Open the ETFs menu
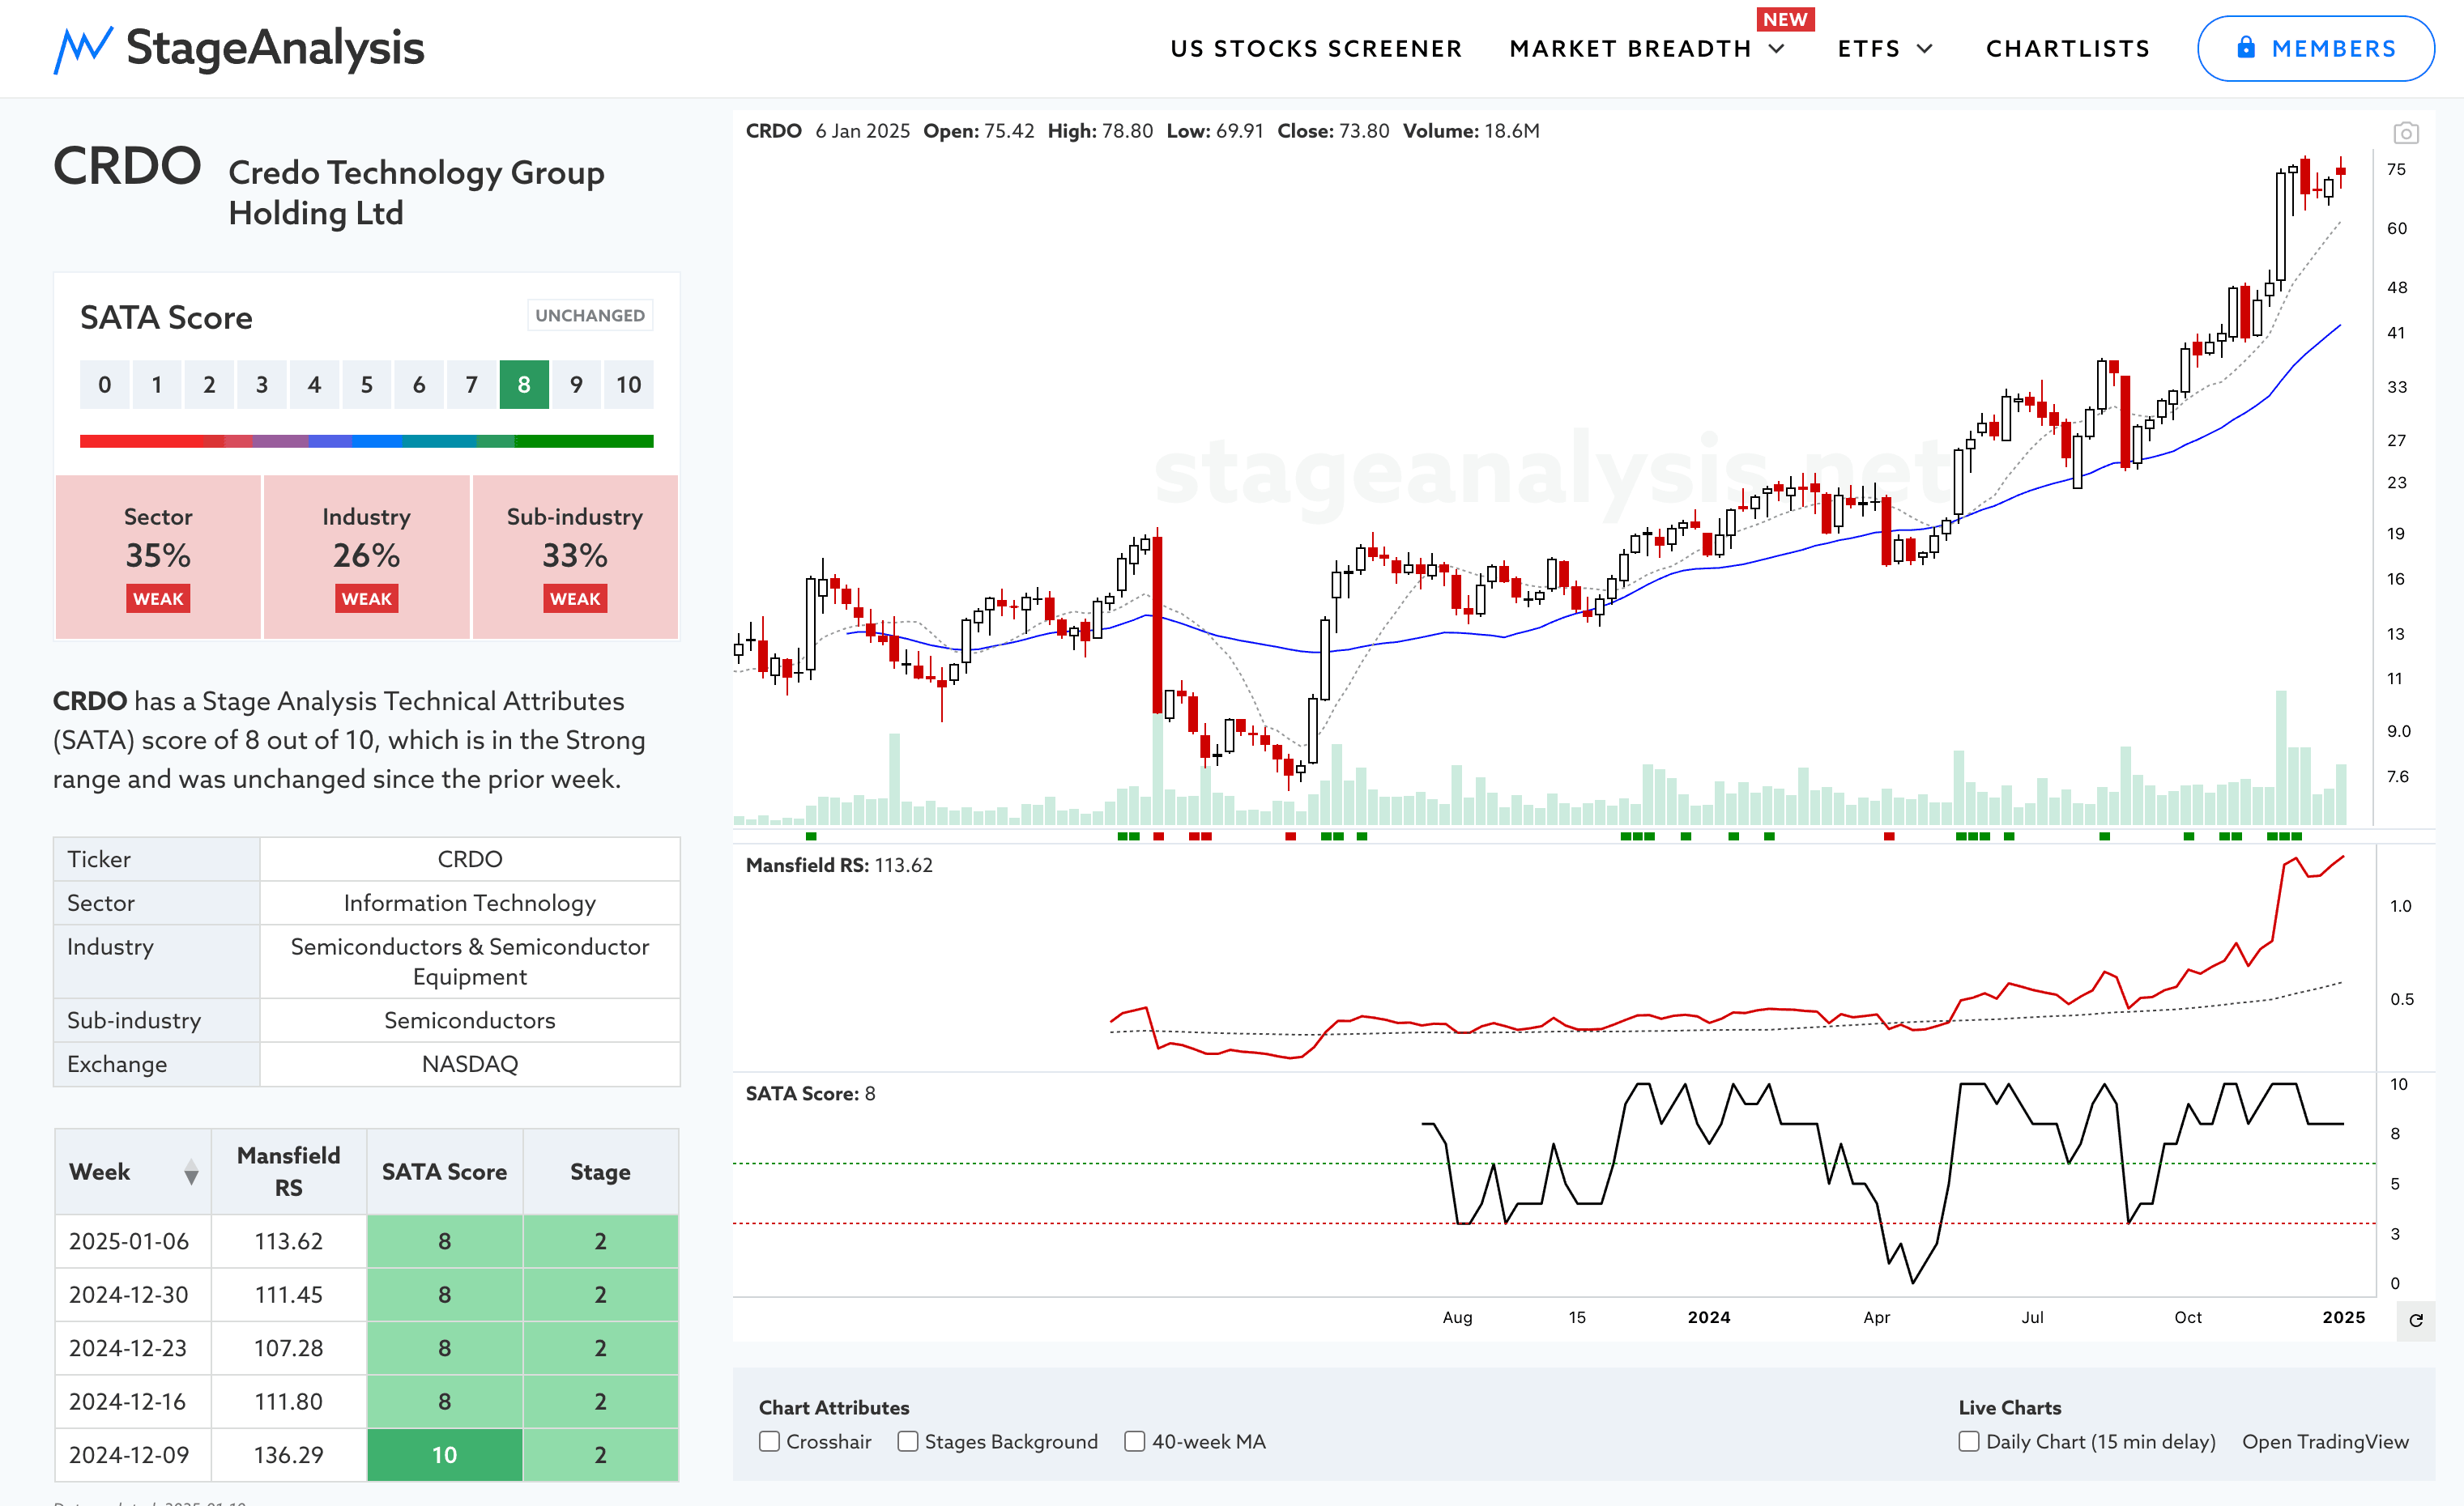Viewport: 2464px width, 1506px height. (x=1868, y=49)
